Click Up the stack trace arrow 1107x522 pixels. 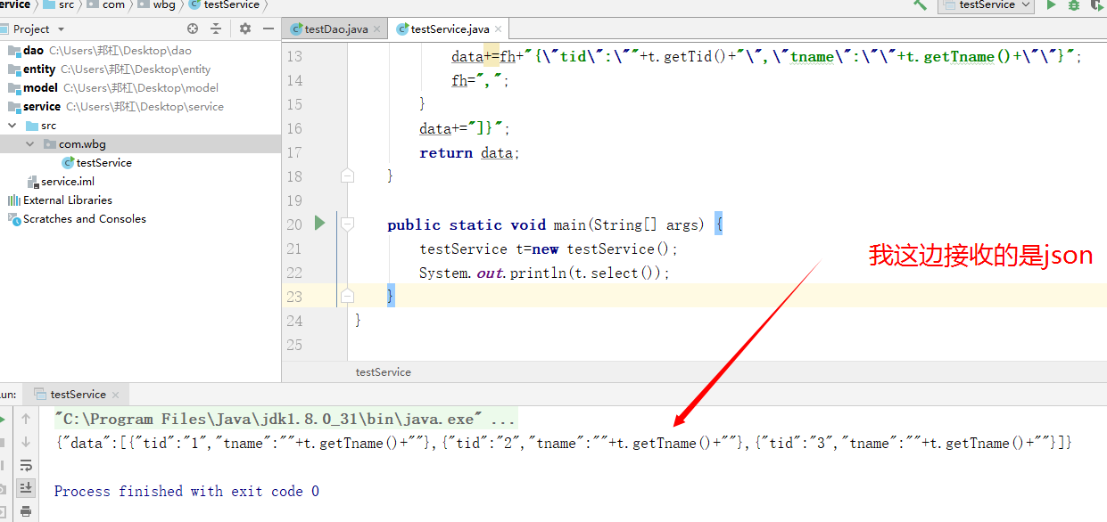(26, 419)
